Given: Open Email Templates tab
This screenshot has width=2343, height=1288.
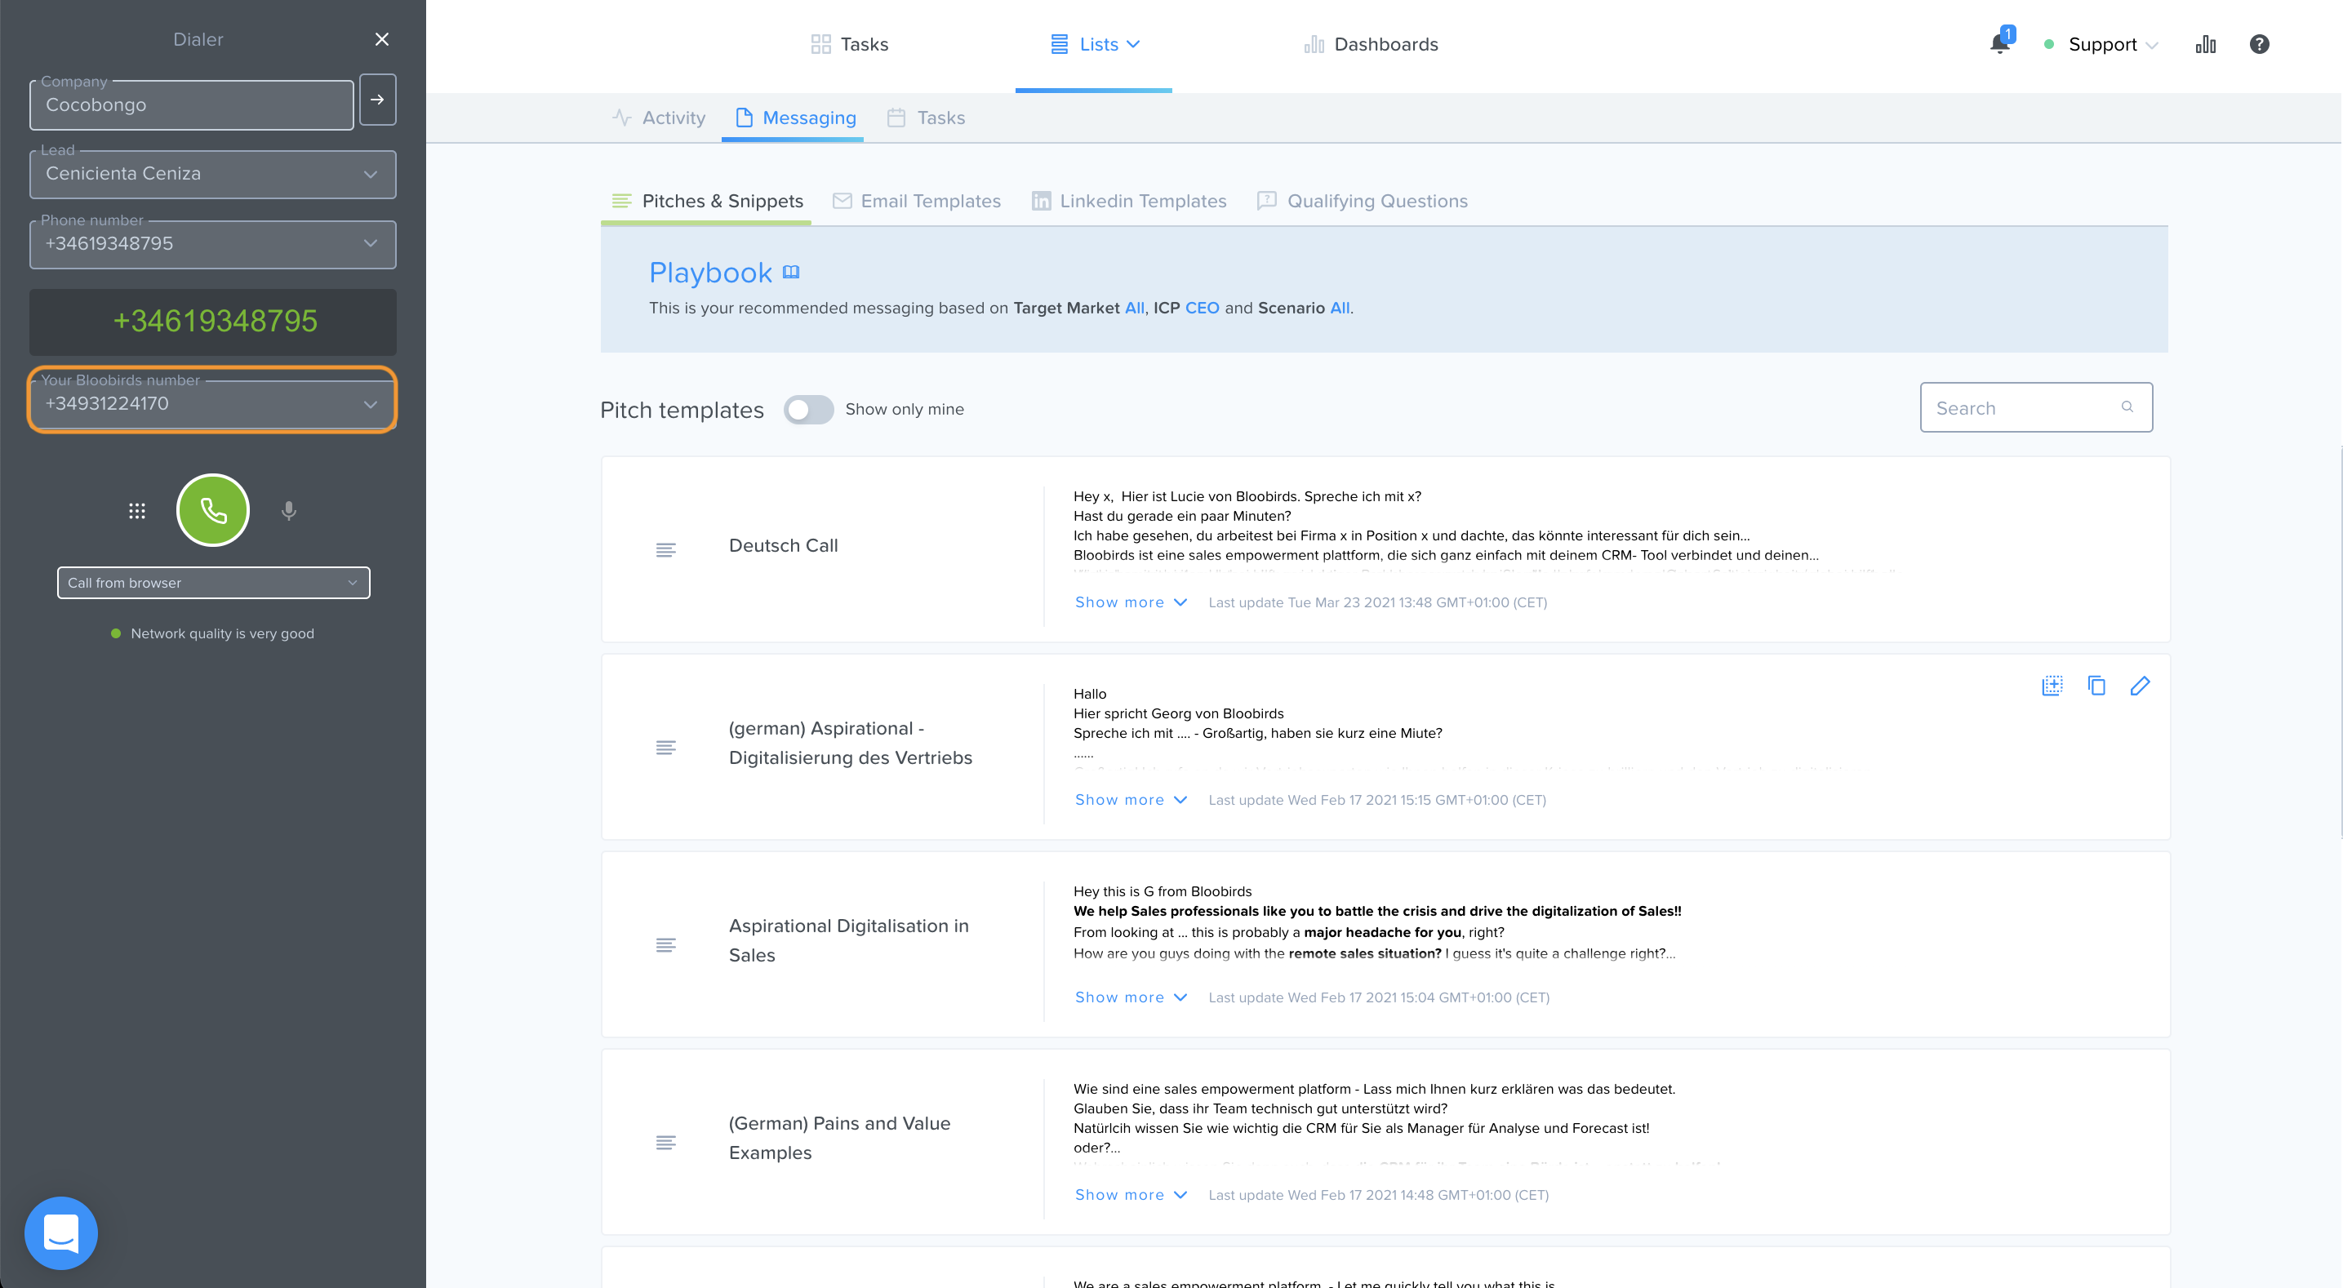Looking at the screenshot, I should 917,201.
